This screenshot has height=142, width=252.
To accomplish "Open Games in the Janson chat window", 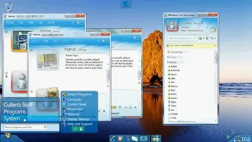I will 51,23.
